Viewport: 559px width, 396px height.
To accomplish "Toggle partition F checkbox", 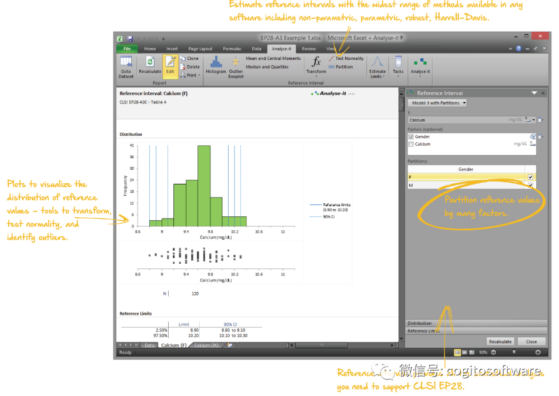I will [530, 177].
